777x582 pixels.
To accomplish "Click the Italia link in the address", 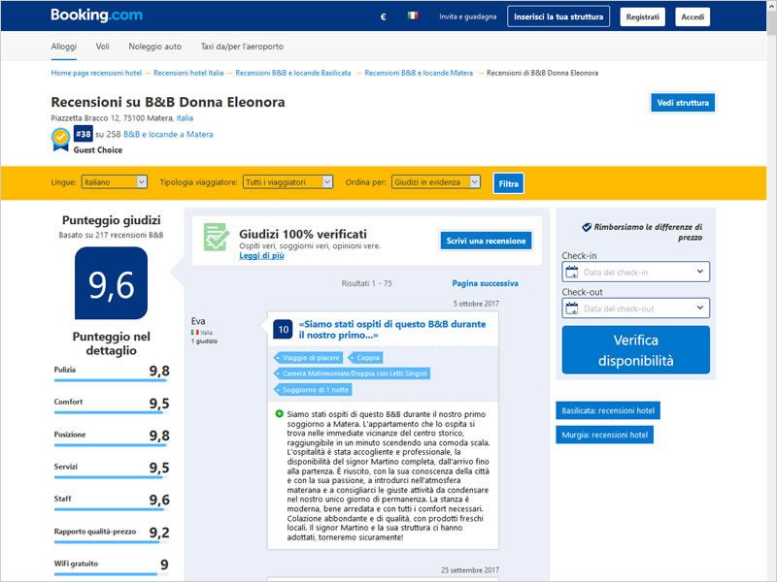I will (x=185, y=117).
